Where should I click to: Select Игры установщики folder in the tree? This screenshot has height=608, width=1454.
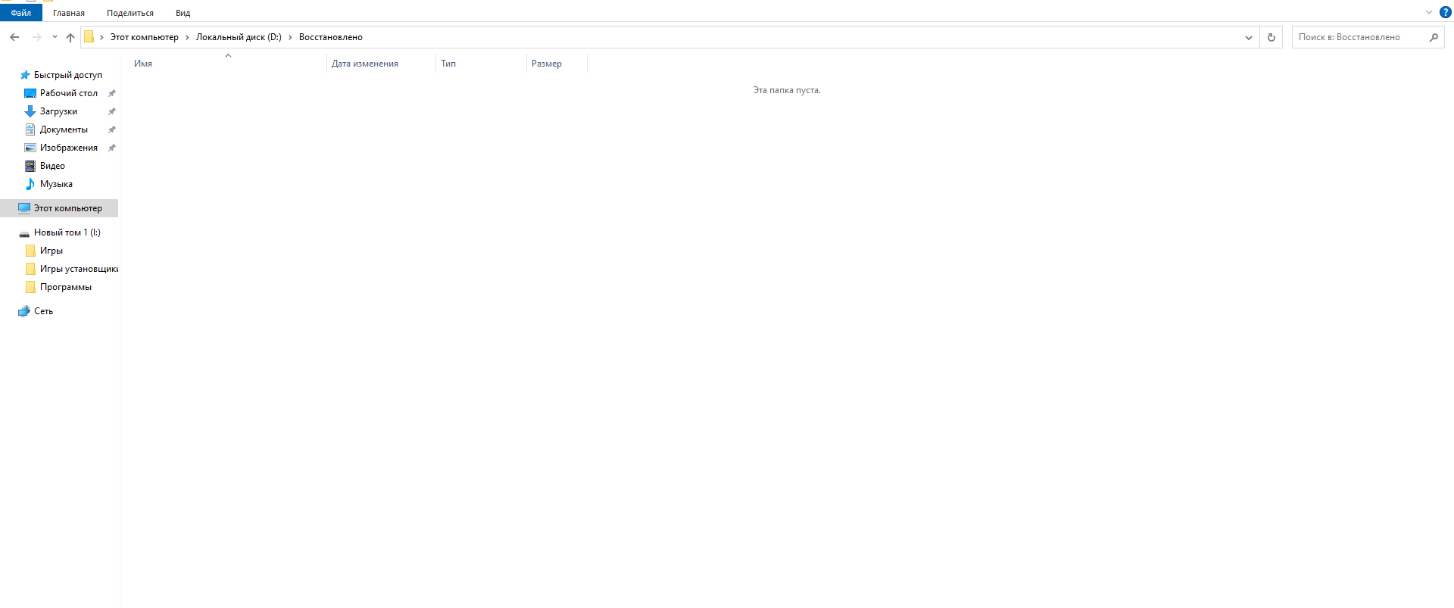click(x=79, y=269)
